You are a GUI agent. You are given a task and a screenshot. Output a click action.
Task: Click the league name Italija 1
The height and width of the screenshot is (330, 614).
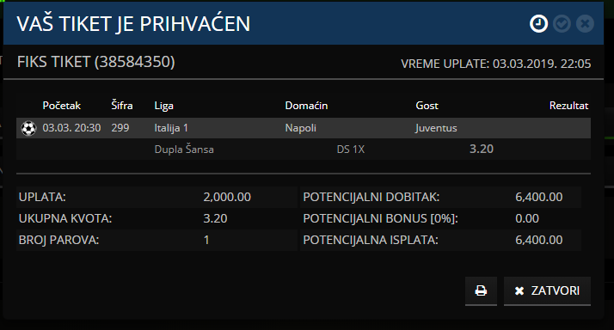coord(171,128)
